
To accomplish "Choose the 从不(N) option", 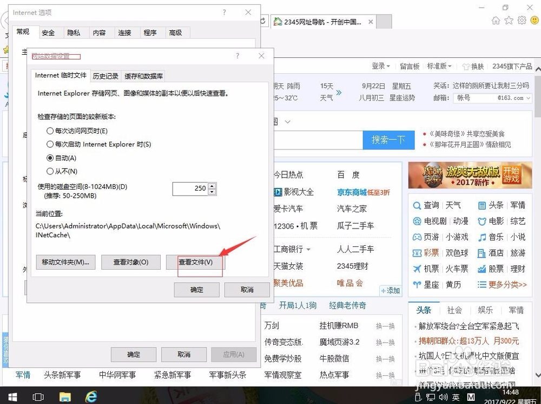I will (x=49, y=172).
